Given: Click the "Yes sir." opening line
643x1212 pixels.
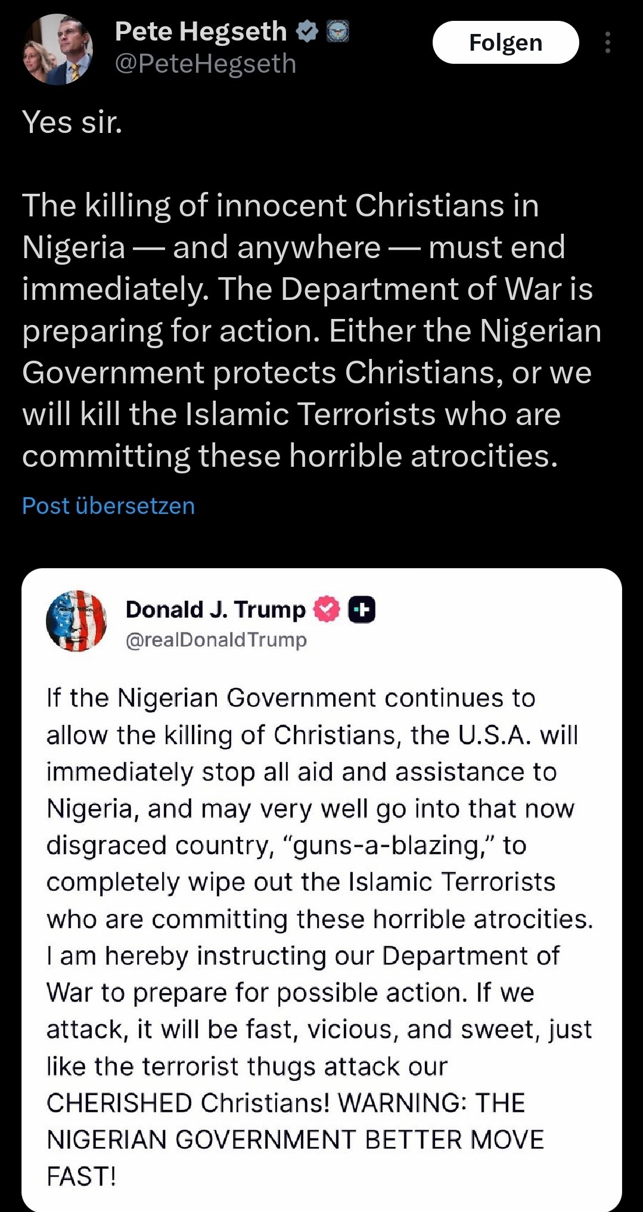Looking at the screenshot, I should 72,122.
